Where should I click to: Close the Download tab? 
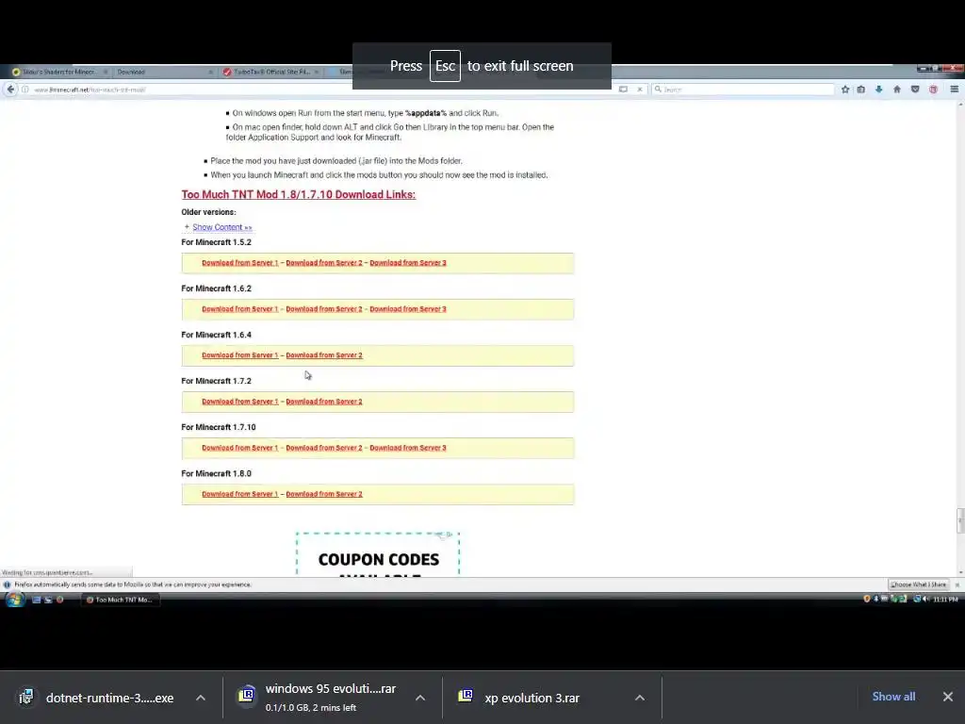click(210, 72)
